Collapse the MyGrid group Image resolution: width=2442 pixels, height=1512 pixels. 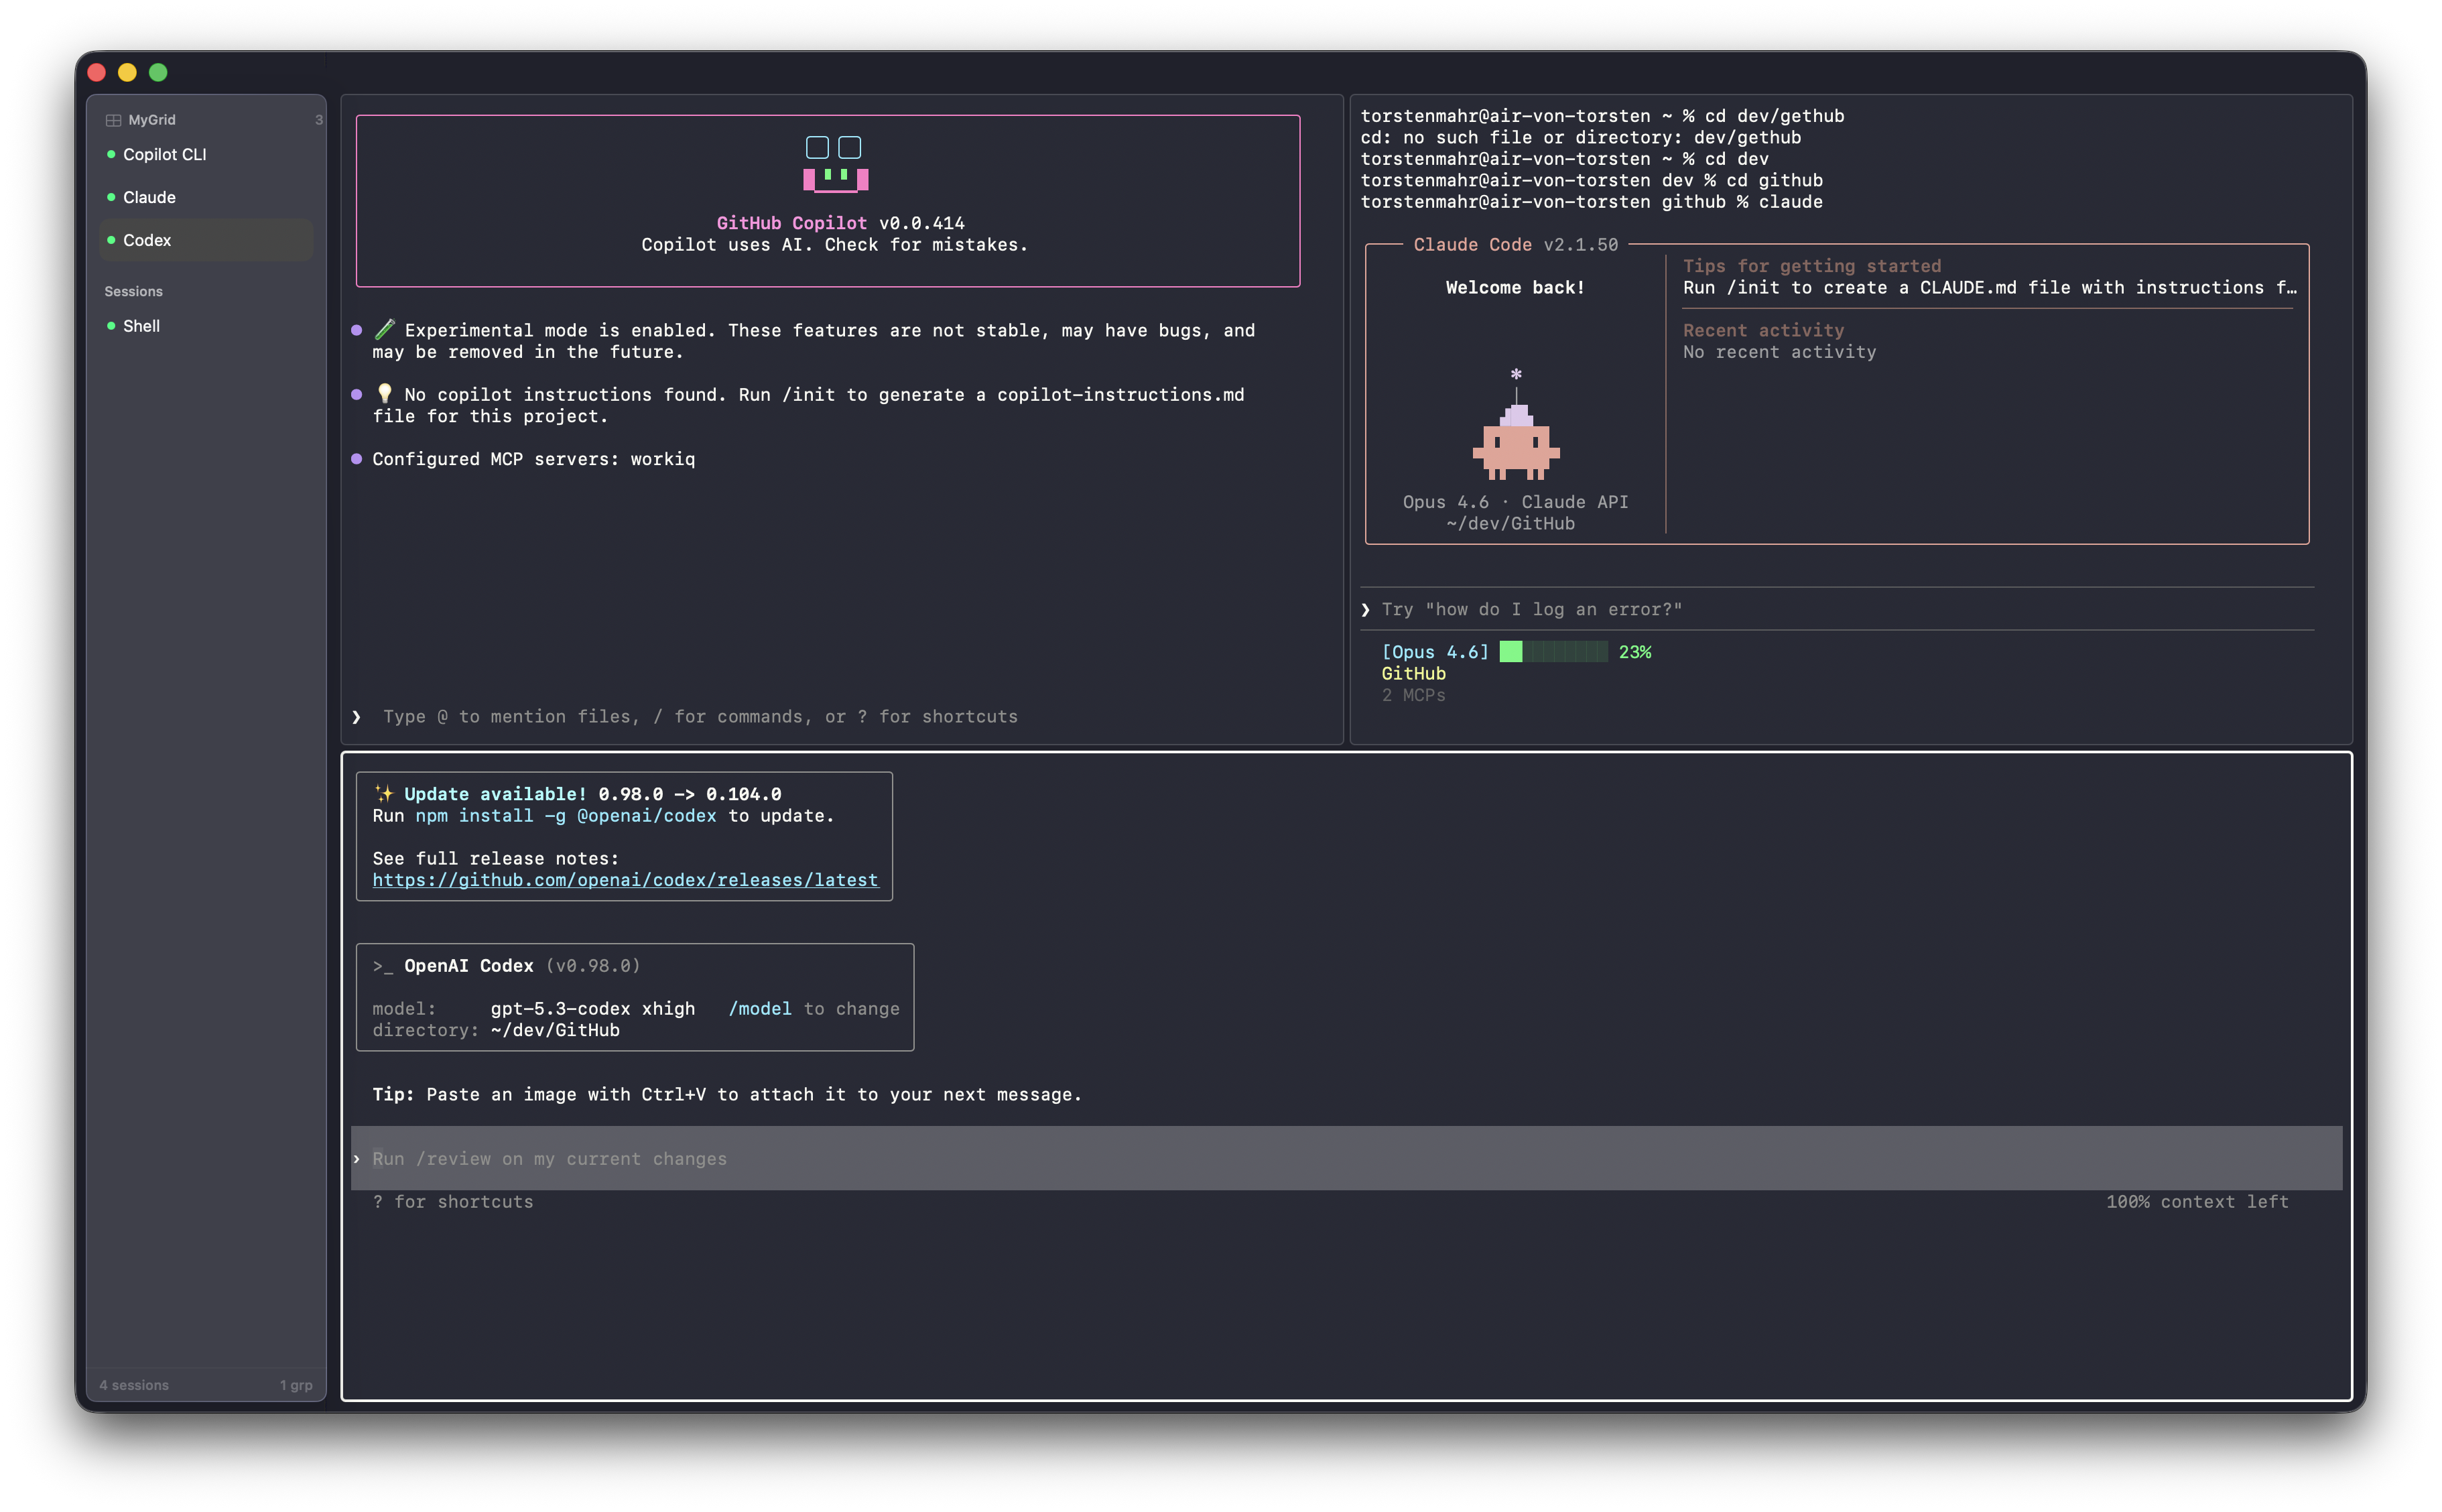click(152, 119)
